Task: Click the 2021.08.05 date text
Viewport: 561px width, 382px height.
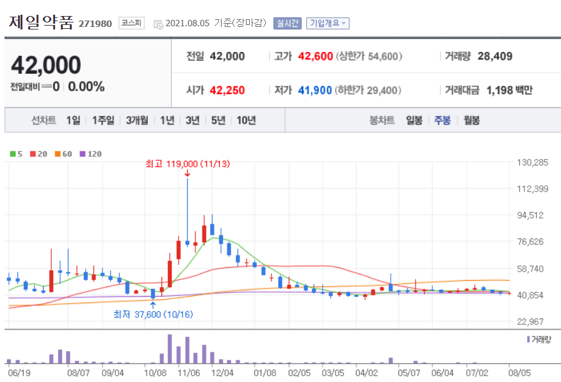Action: tap(188, 23)
